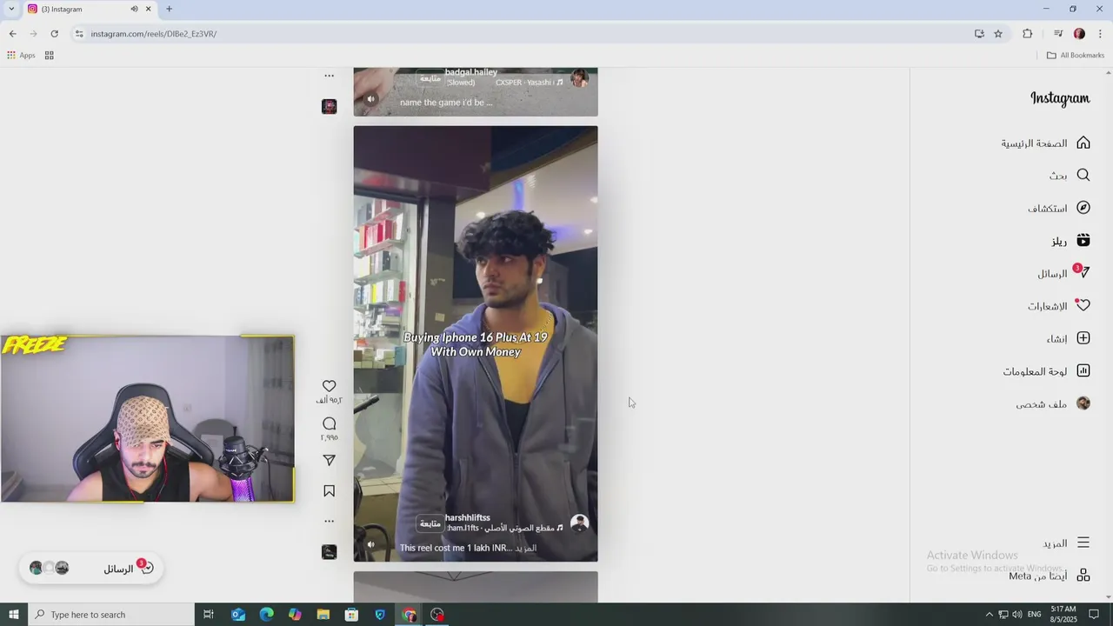The width and height of the screenshot is (1113, 626).
Task: Open Explore in Instagram sidebar
Action: click(1059, 208)
